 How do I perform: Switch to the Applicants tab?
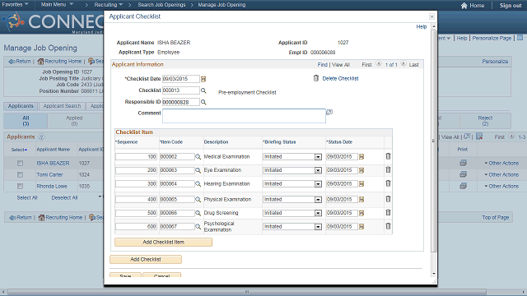(21, 106)
